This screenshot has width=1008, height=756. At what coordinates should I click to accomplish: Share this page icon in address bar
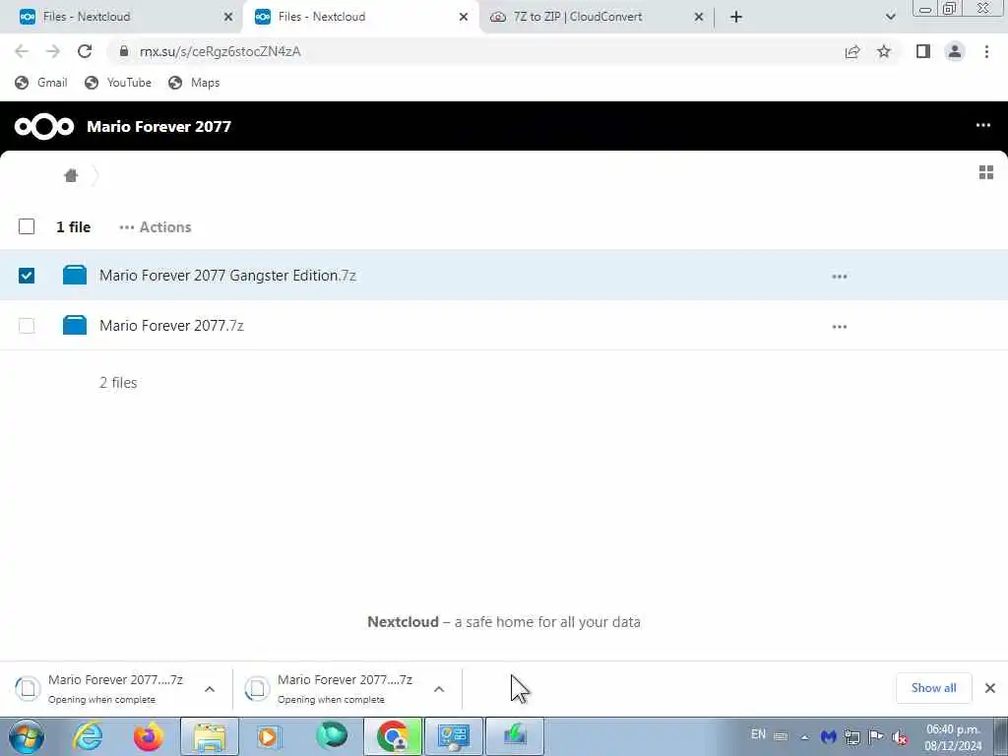click(x=852, y=51)
